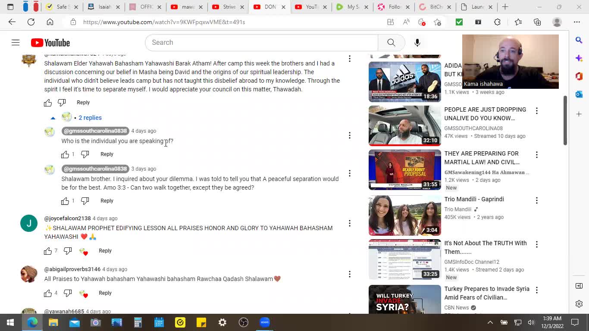Image resolution: width=589 pixels, height=331 pixels.
Task: Open 'It's Not About The TRUTH' video title
Action: pyautogui.click(x=486, y=247)
